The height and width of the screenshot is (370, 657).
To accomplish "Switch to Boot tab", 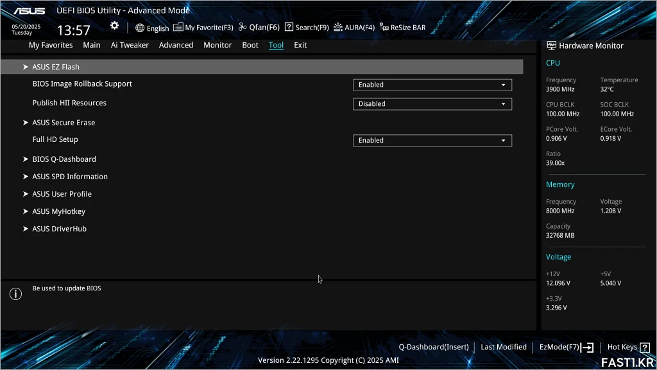I will [250, 45].
